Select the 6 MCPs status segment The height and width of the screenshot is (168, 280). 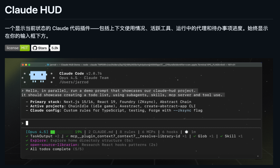point(148,132)
